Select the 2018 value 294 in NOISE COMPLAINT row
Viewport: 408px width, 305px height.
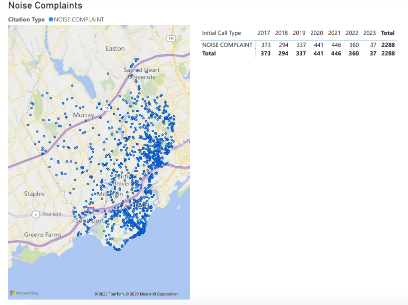tap(284, 45)
